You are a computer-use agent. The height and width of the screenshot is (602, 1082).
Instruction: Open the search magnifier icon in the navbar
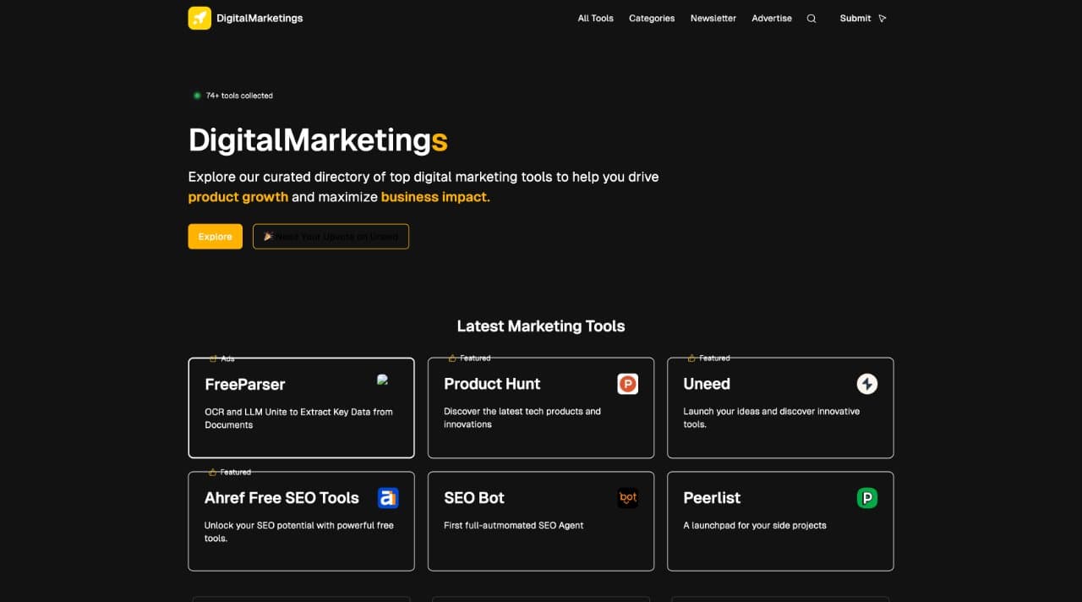pos(811,19)
